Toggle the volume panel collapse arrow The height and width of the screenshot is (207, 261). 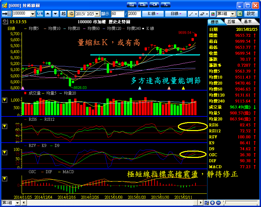tap(5, 100)
